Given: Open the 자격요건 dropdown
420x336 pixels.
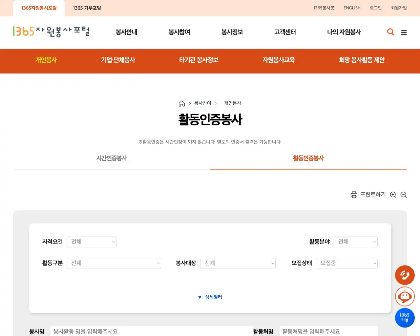Looking at the screenshot, I should [92, 242].
